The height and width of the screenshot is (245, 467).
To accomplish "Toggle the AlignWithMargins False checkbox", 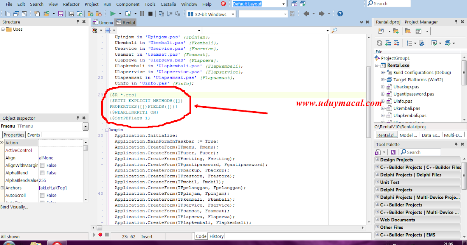I will [42, 165].
